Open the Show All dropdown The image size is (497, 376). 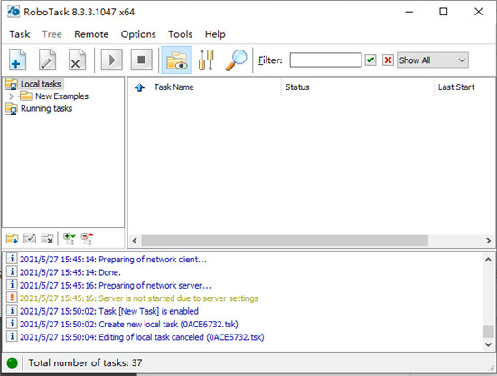[432, 60]
